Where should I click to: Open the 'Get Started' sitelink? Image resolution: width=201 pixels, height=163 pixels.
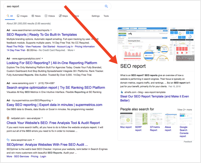point(49,47)
